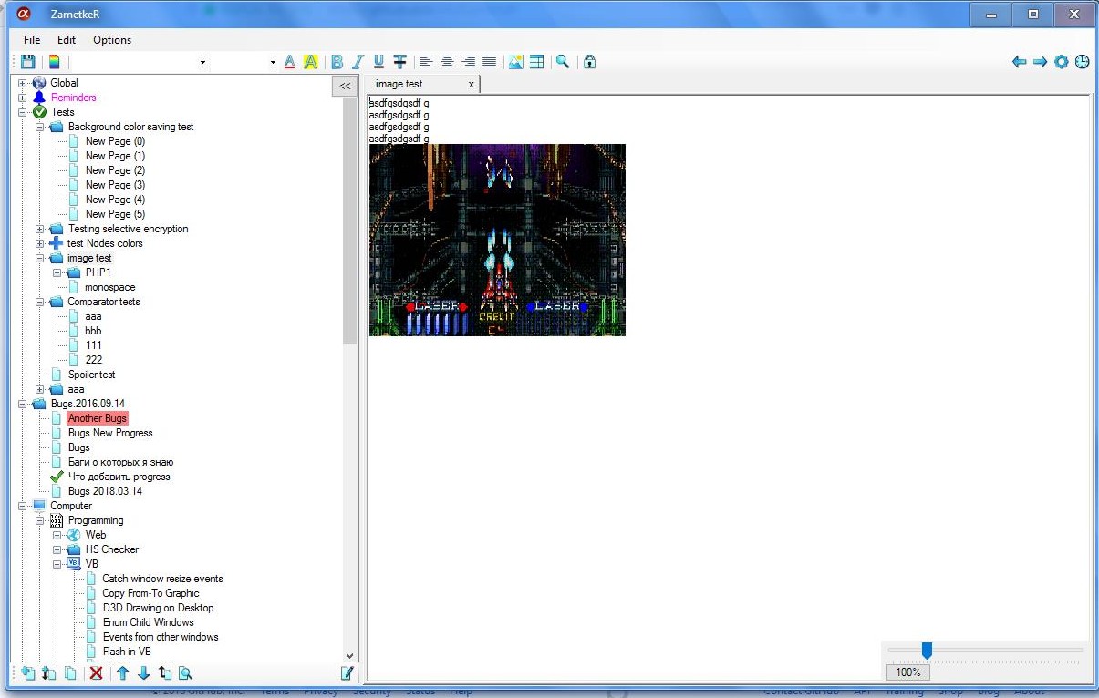Screen dimensions: 1099x698
Task: Select the bold formatting icon
Action: tap(337, 61)
